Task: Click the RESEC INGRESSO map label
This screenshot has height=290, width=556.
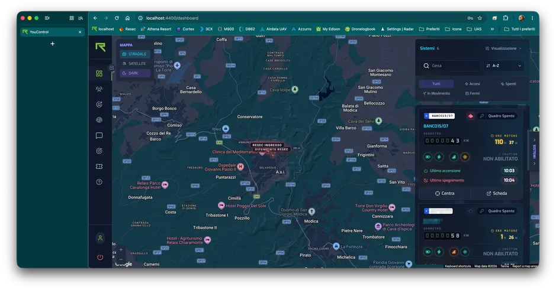Action: tap(267, 145)
